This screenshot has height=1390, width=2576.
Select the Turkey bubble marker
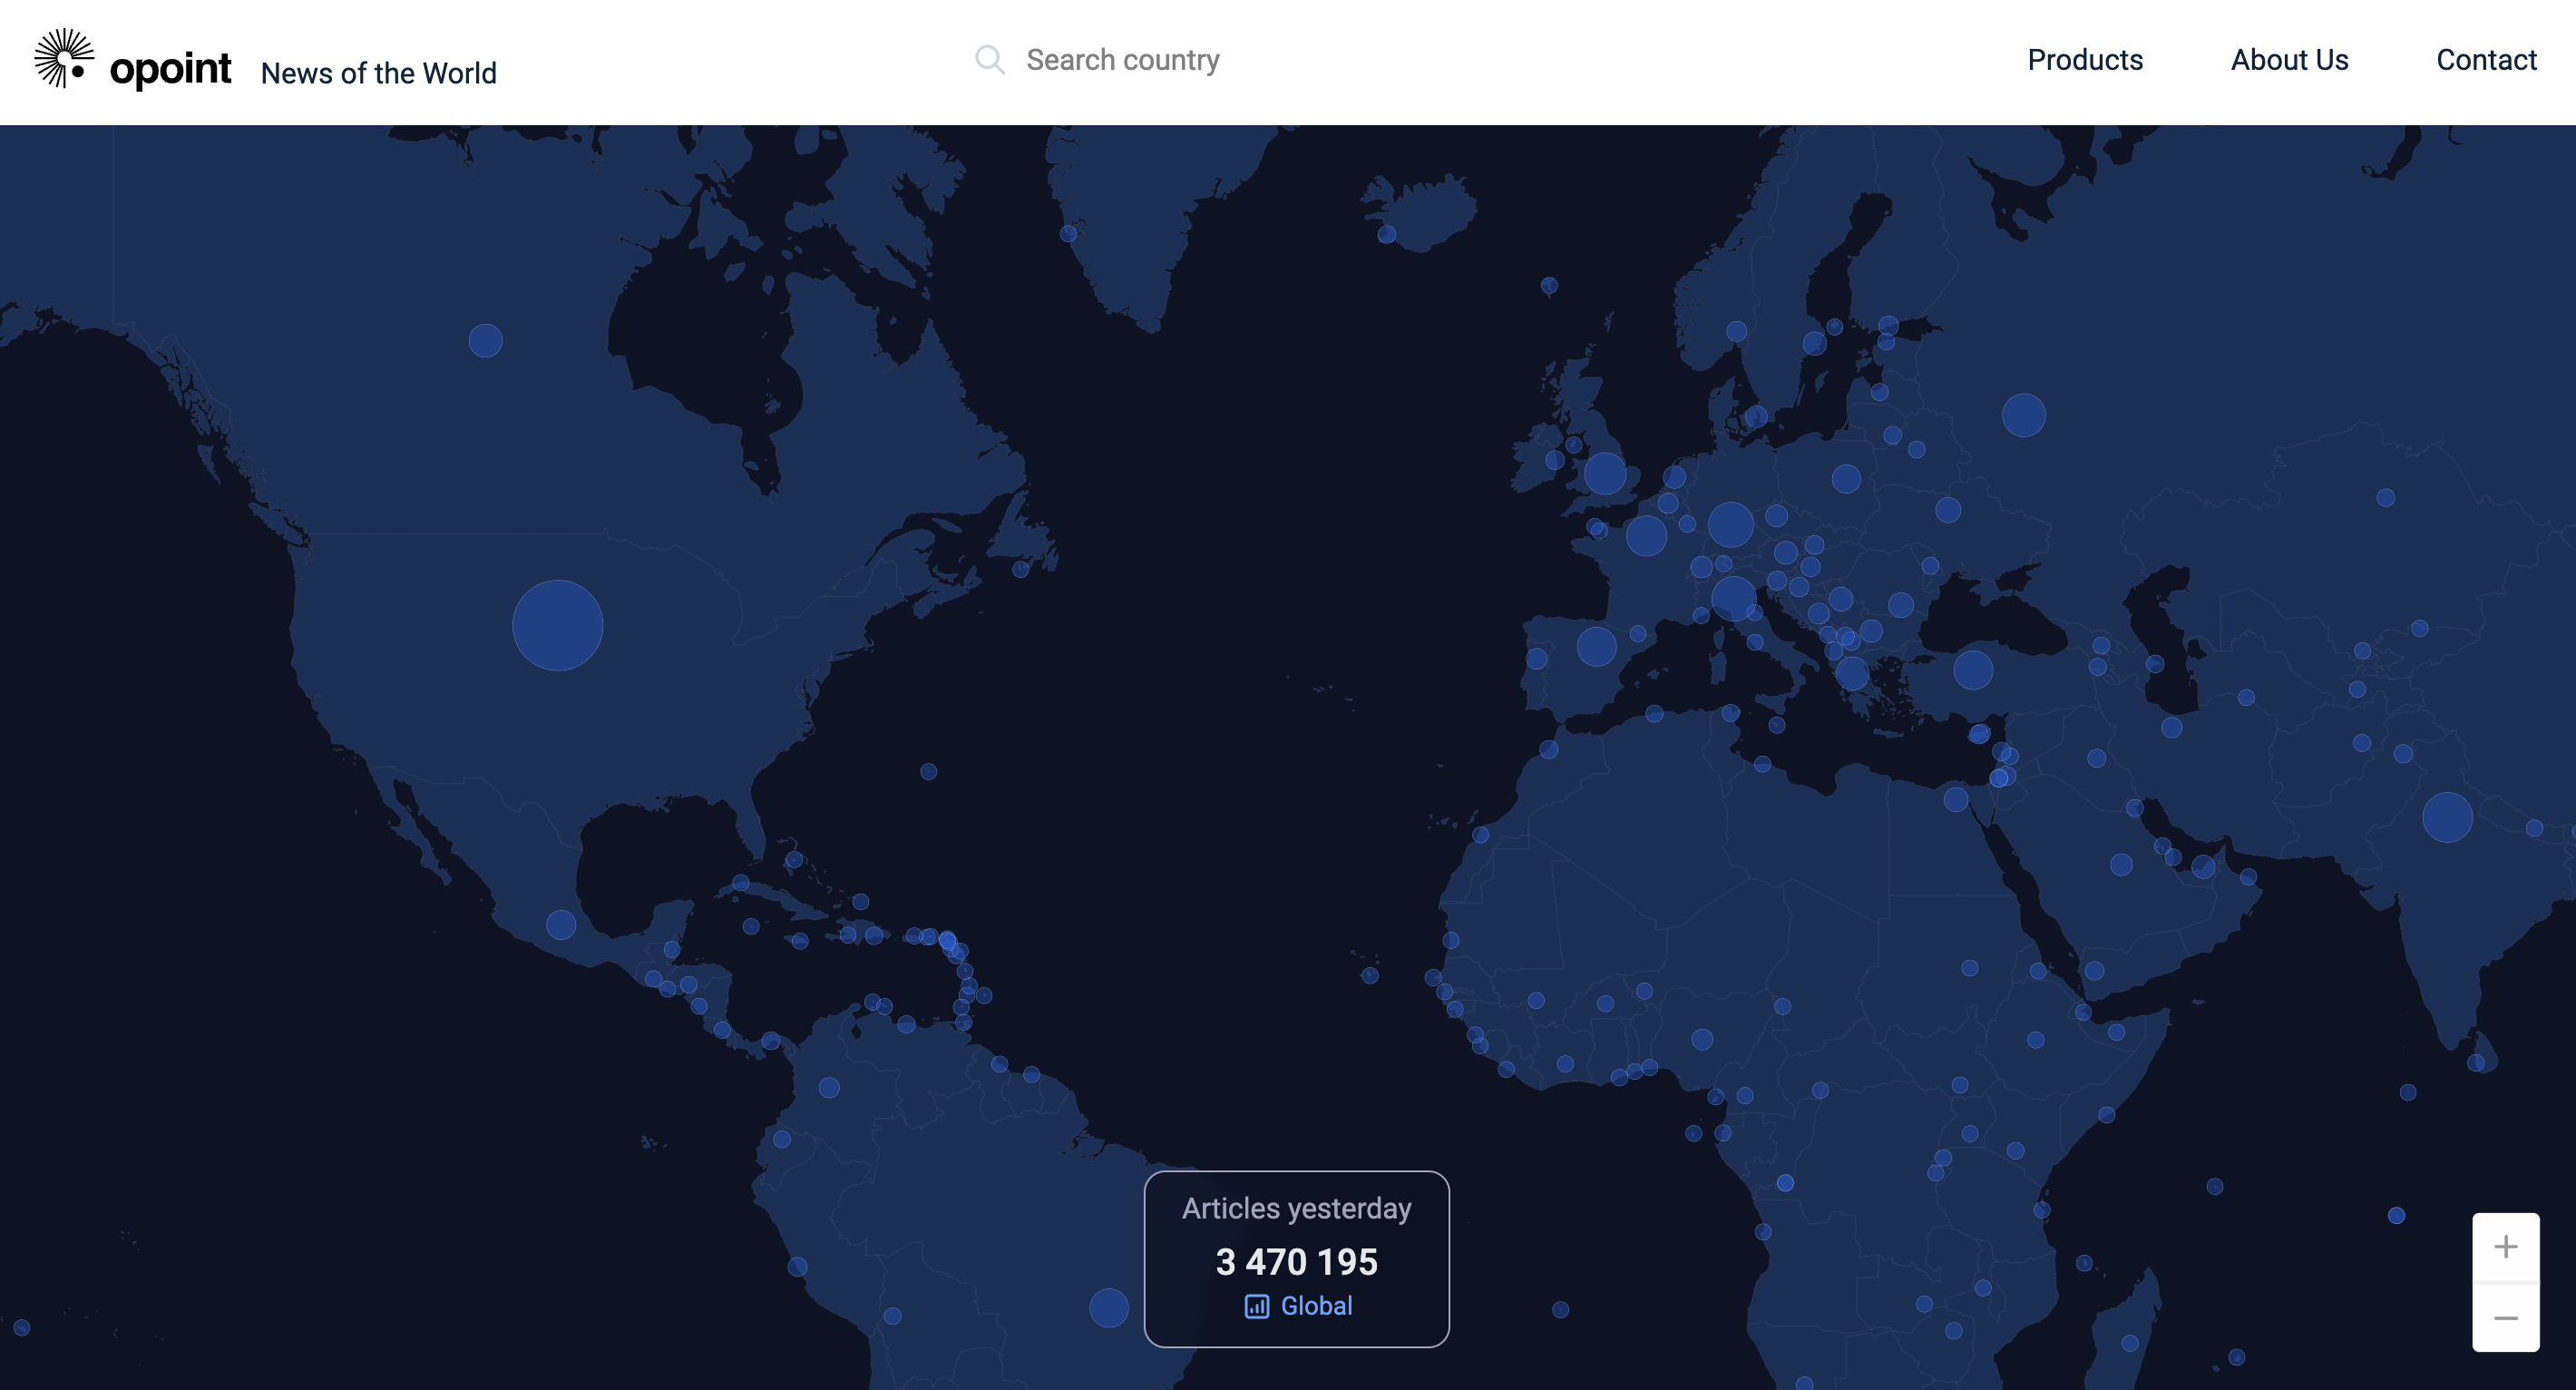1972,669
